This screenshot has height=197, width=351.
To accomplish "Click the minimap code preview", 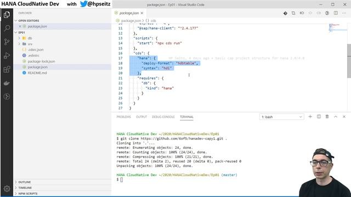I will pos(338,28).
